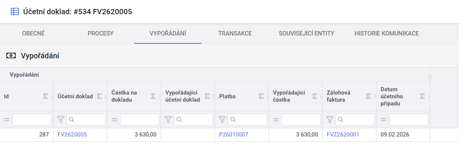Show the HISTORIE KOMUNIKACE tab
Screen dimensions: 459x148
pyautogui.click(x=386, y=33)
